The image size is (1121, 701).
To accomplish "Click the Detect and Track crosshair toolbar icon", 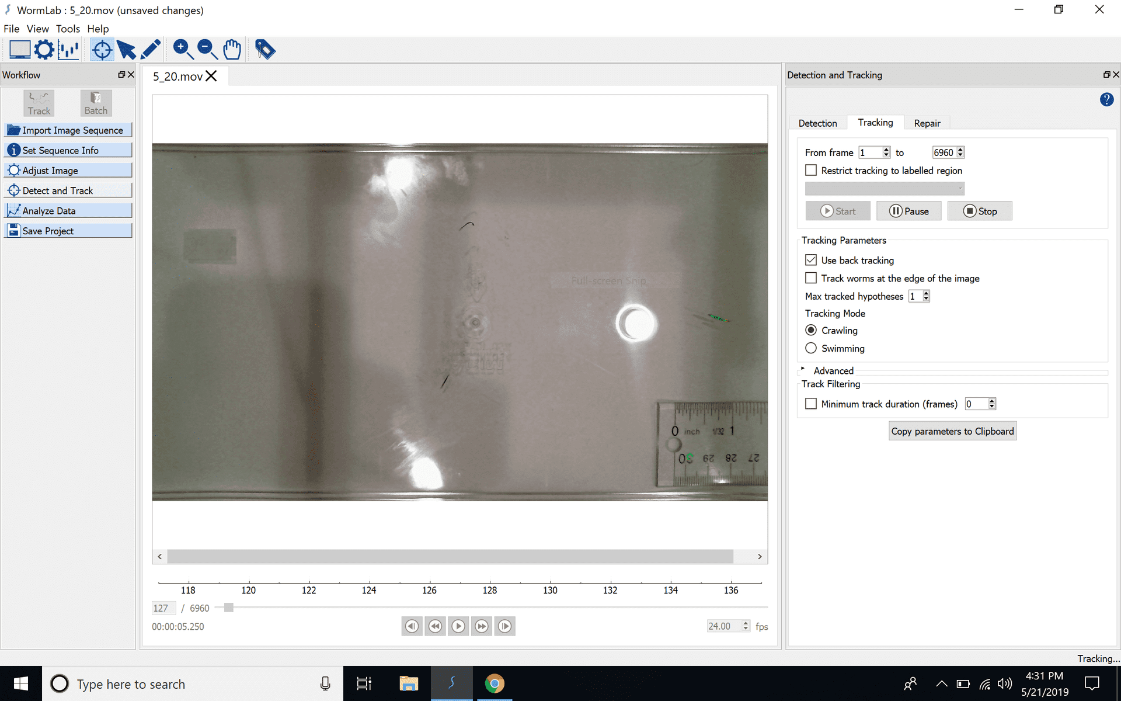I will coord(102,50).
